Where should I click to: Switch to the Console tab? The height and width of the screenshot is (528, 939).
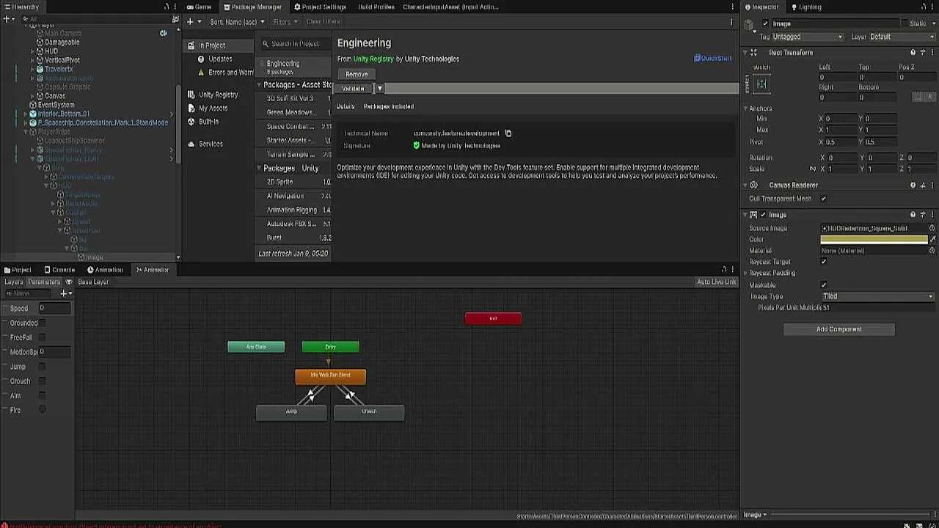(59, 270)
